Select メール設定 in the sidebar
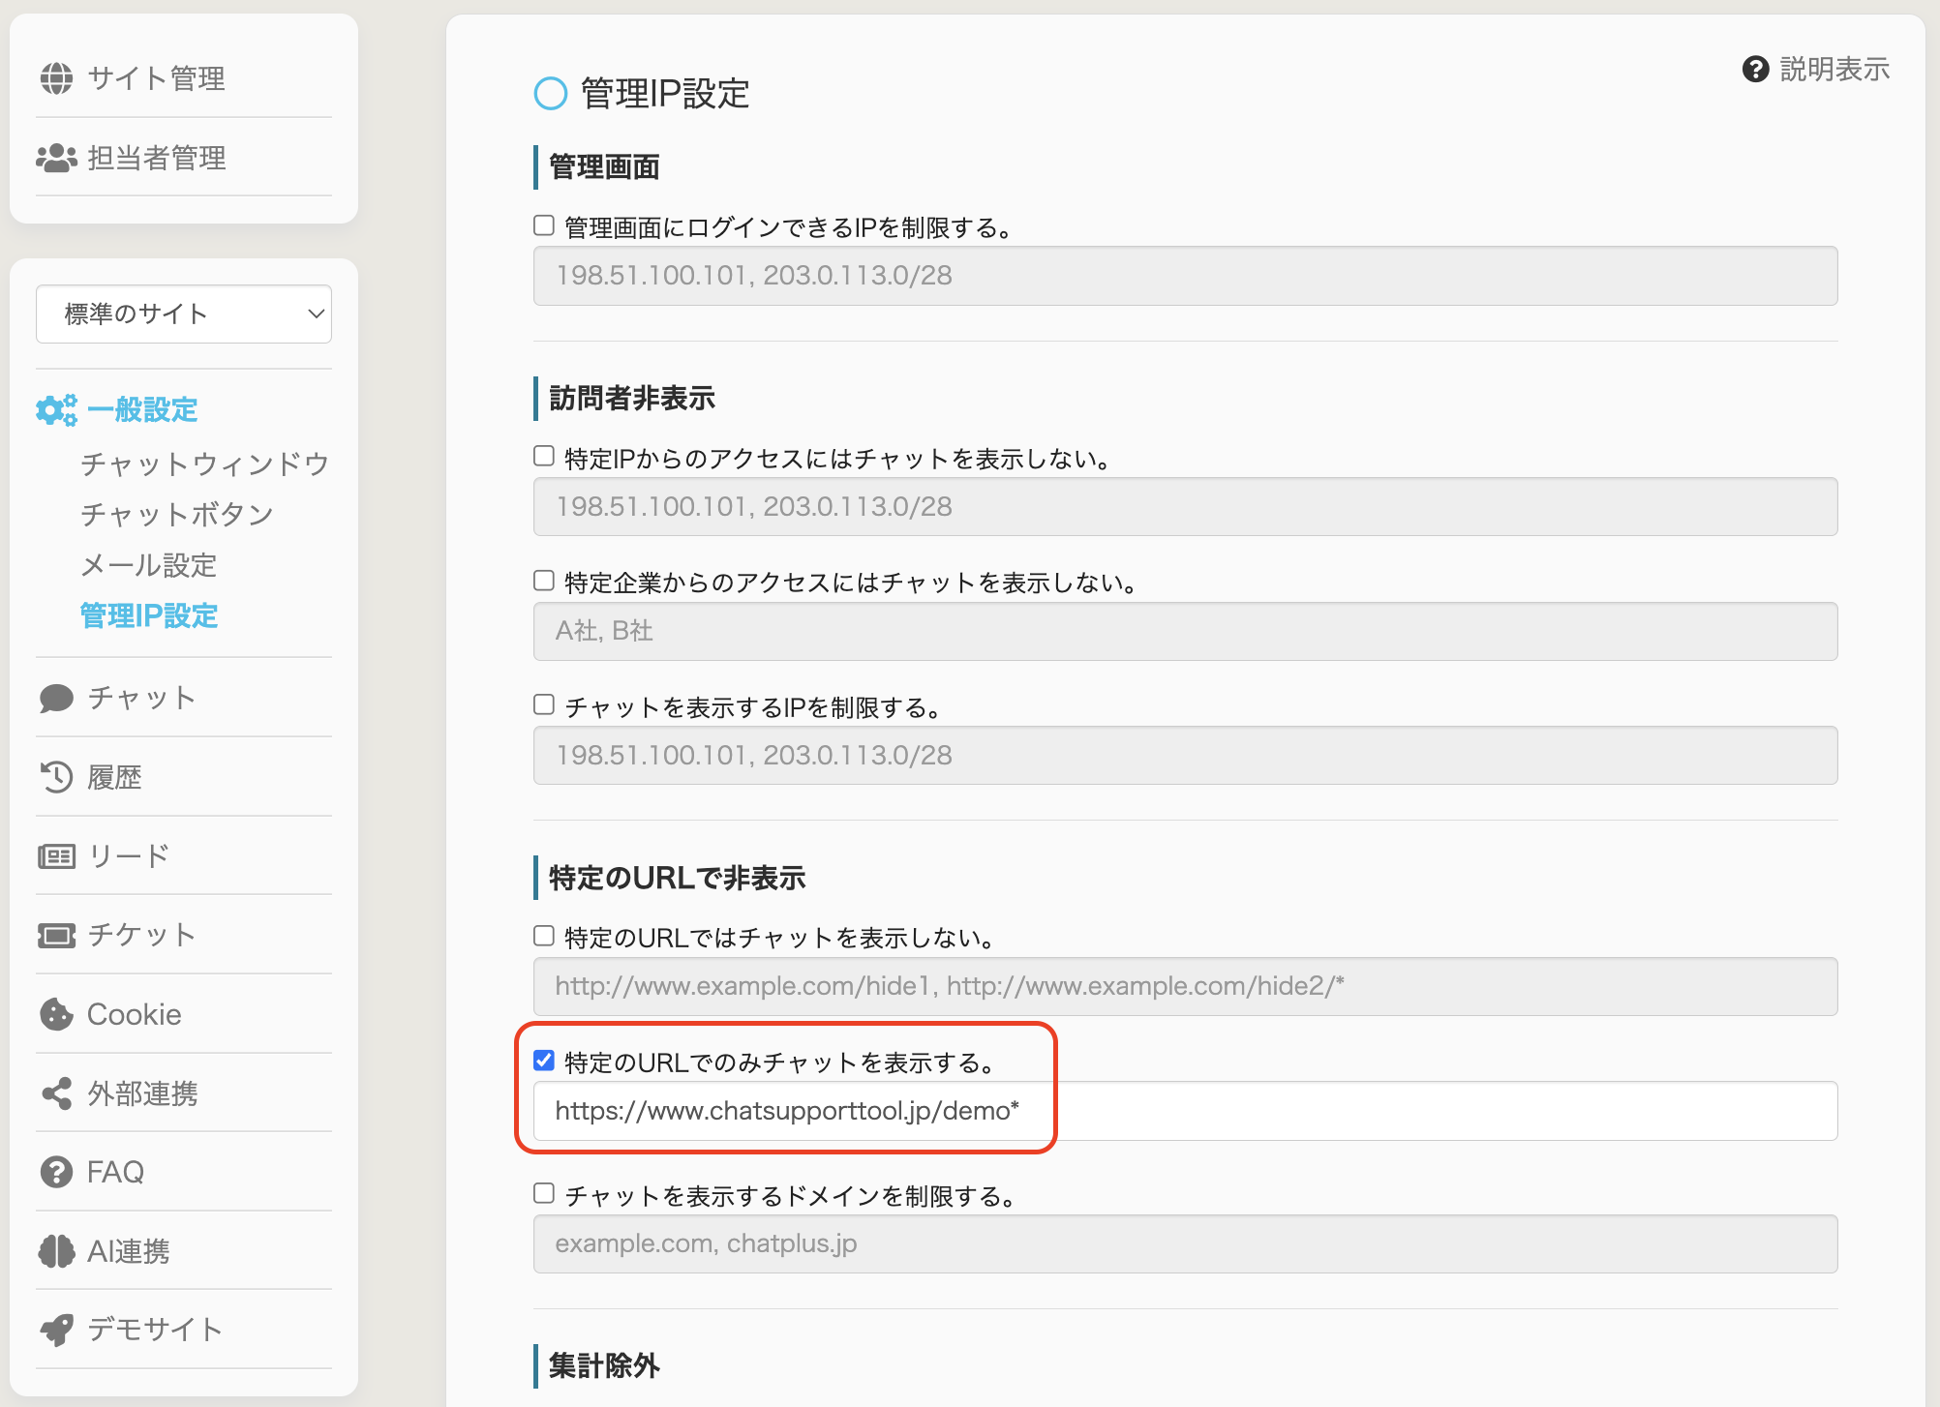1940x1407 pixels. (x=148, y=565)
